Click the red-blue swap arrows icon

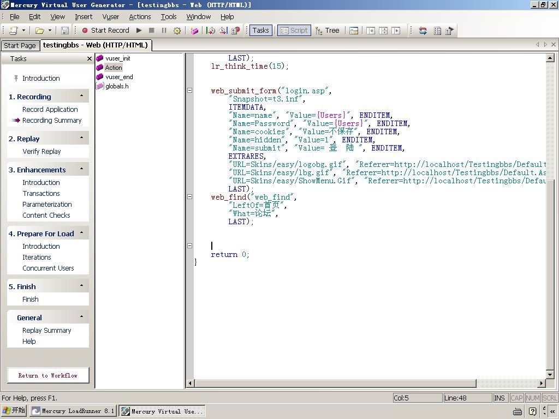[x=423, y=31]
